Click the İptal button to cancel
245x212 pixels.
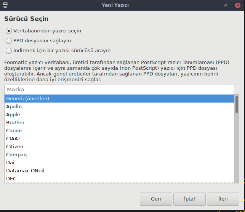[x=189, y=199]
